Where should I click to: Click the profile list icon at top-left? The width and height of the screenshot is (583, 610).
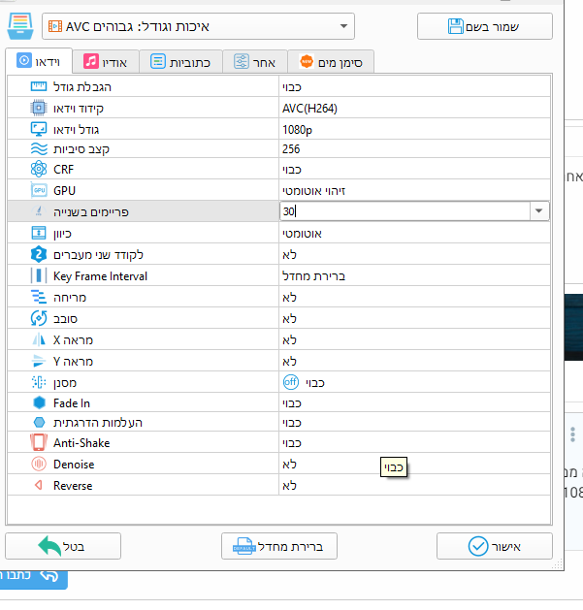pos(20,26)
